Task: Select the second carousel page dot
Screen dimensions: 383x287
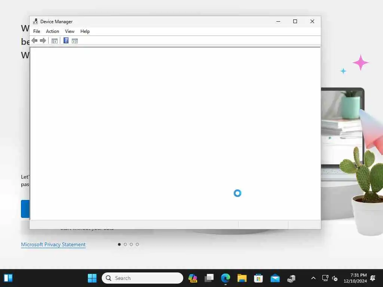Action: tap(125, 244)
